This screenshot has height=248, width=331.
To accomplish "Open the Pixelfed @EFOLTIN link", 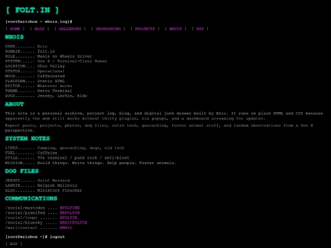I will coord(70,212).
